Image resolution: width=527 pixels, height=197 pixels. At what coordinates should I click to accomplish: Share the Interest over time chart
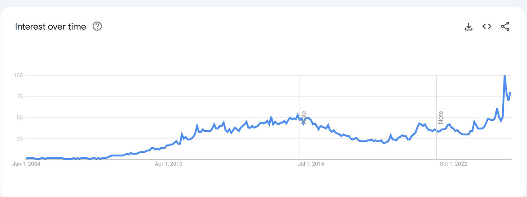pos(505,26)
